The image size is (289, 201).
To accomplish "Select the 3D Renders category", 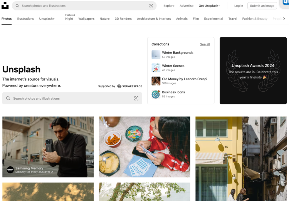I will pos(123,18).
